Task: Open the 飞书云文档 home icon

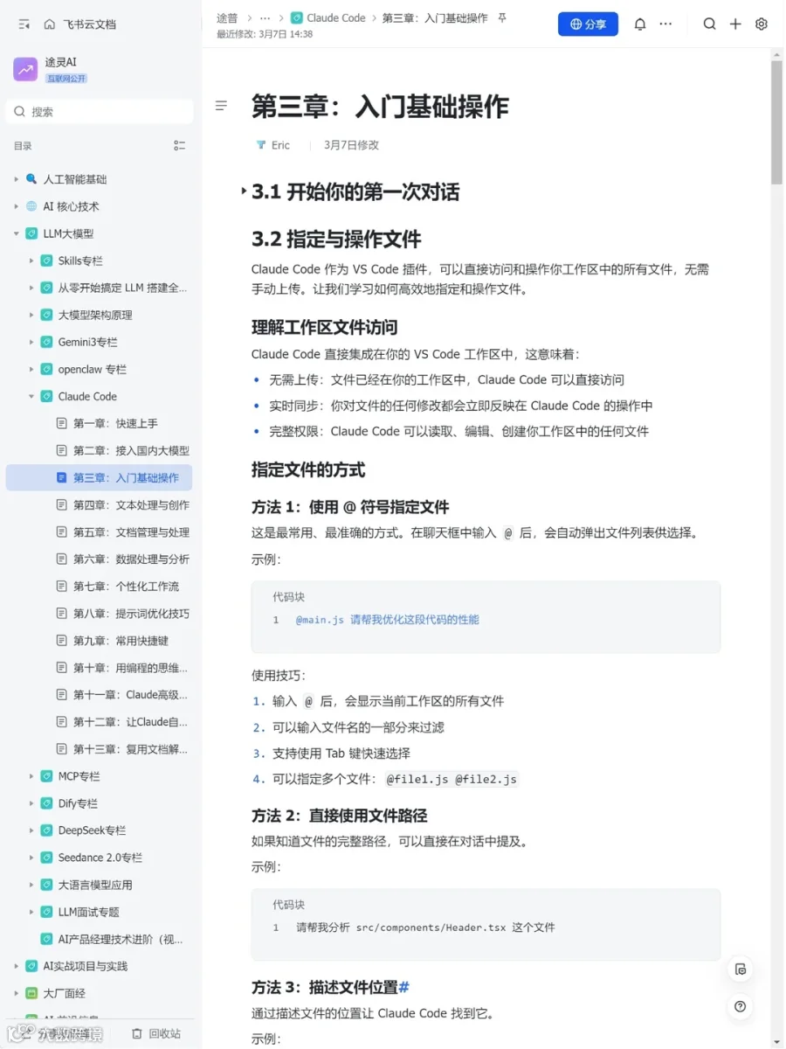Action: point(50,24)
